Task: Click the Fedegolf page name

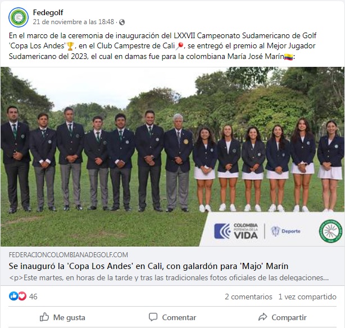Action: (x=48, y=12)
